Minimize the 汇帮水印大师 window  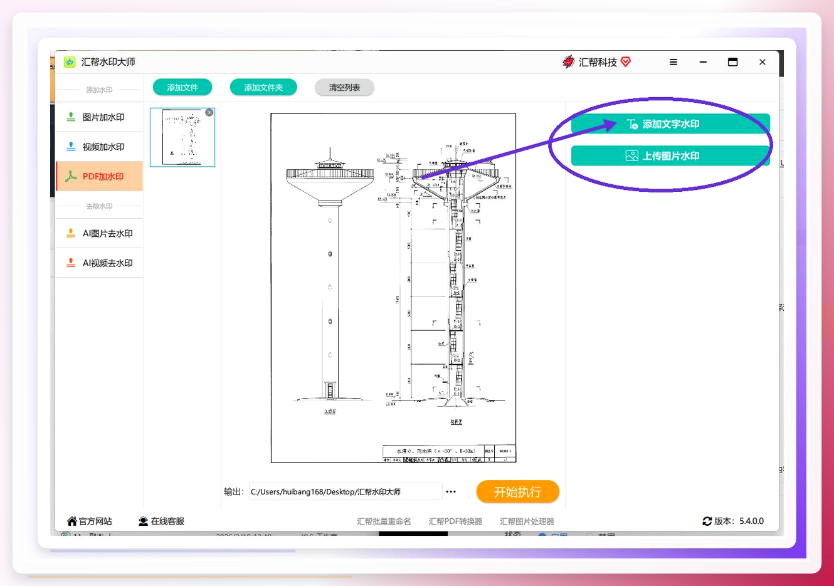(703, 62)
